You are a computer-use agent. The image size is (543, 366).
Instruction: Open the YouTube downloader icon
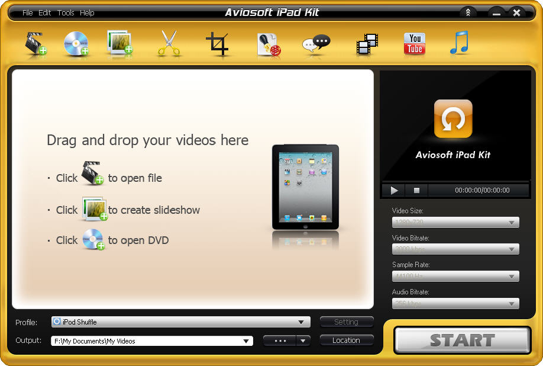pos(415,44)
